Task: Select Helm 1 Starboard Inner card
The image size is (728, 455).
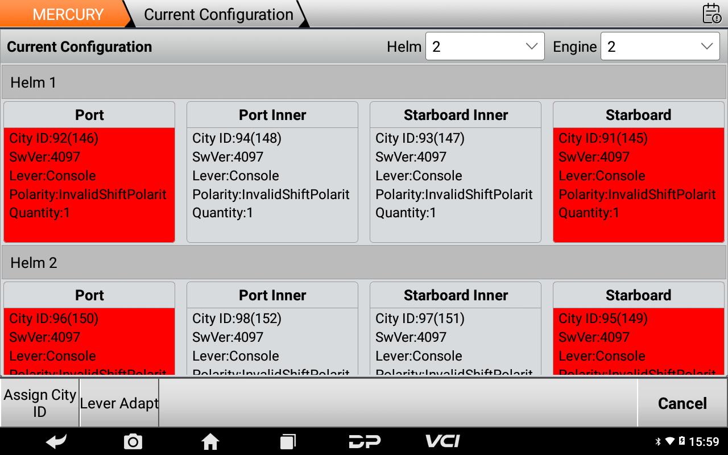Action: [456, 172]
